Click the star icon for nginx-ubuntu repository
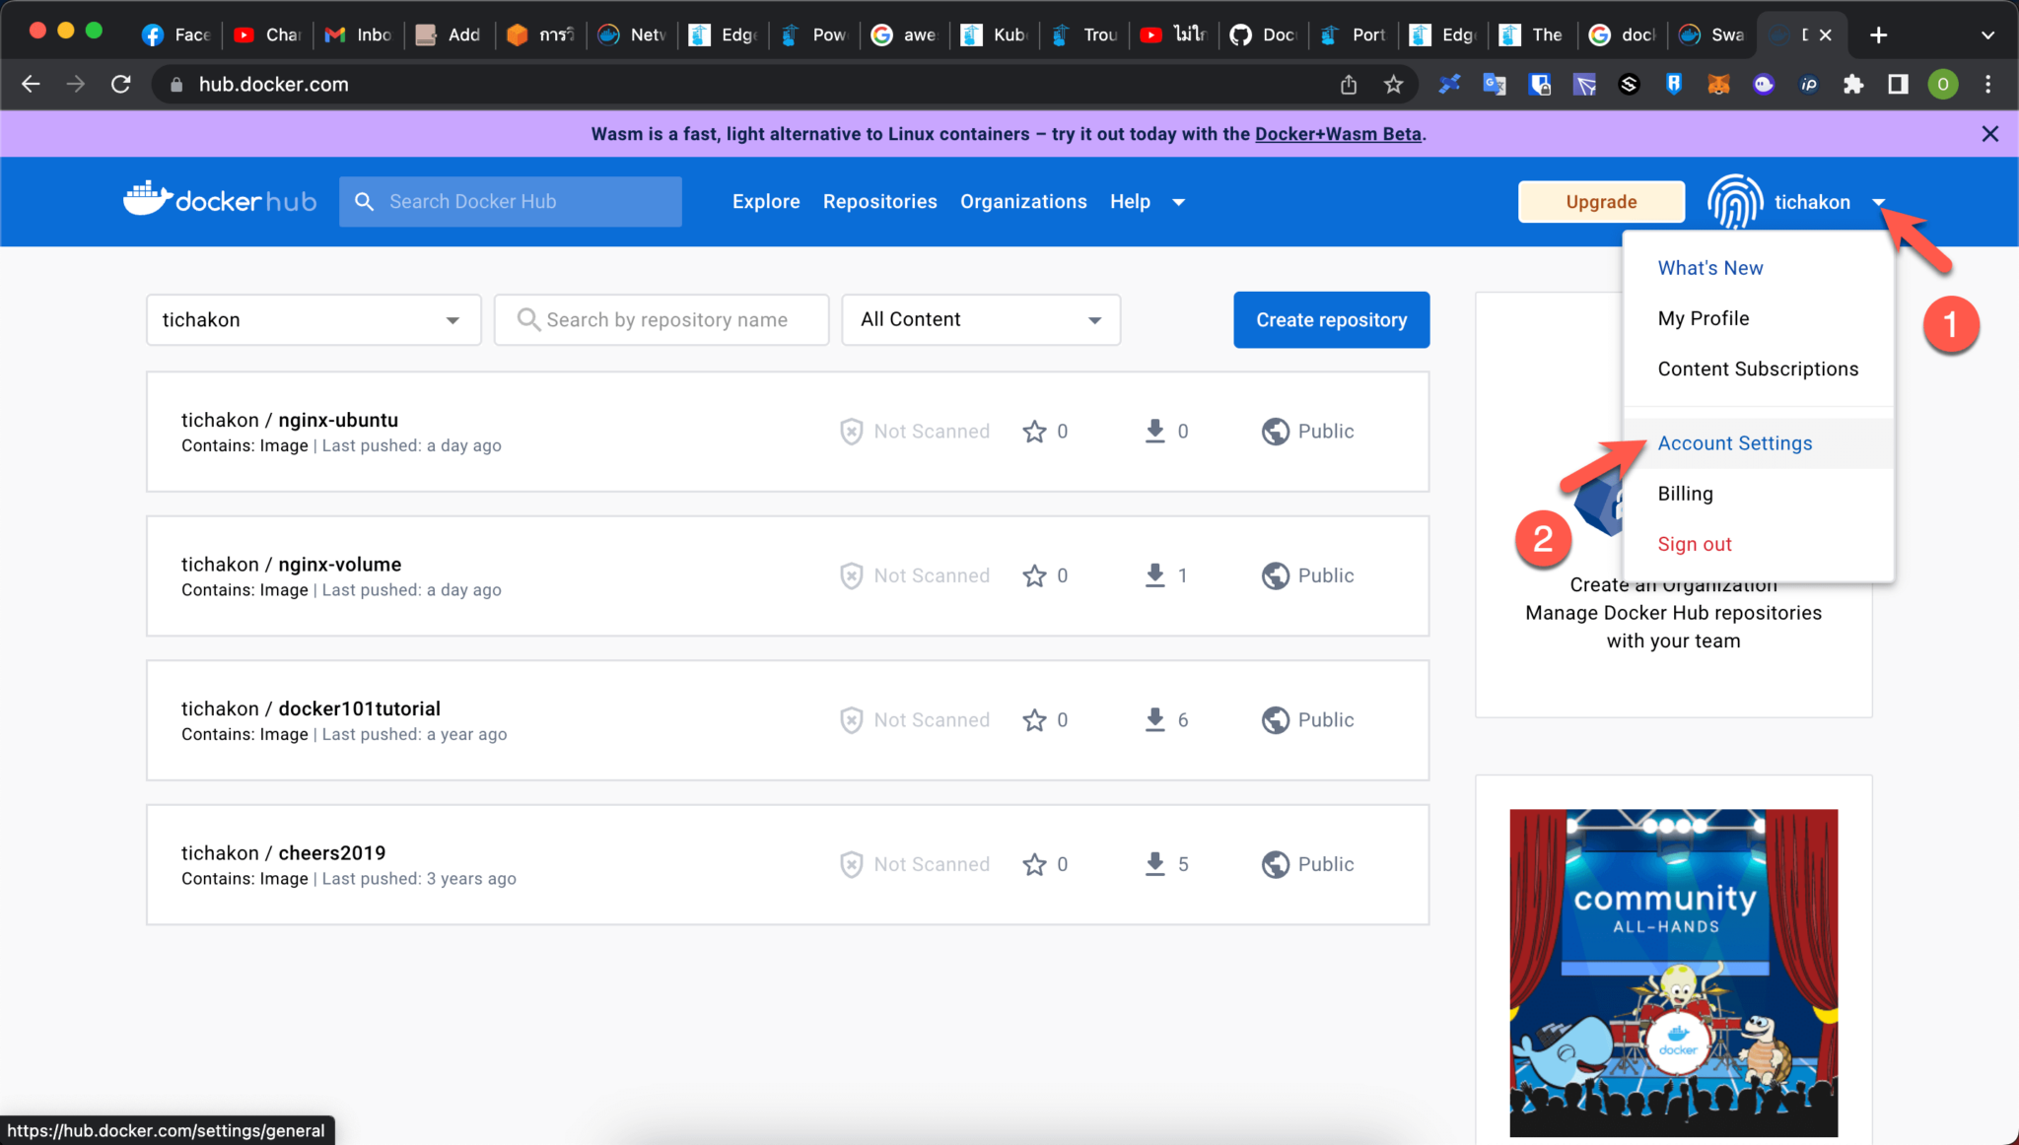The width and height of the screenshot is (2019, 1145). pyautogui.click(x=1033, y=432)
